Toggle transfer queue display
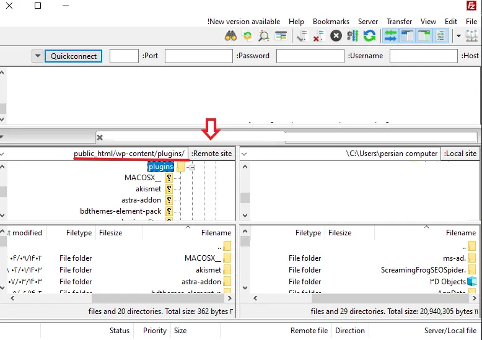This screenshot has width=482, height=340. click(390, 36)
